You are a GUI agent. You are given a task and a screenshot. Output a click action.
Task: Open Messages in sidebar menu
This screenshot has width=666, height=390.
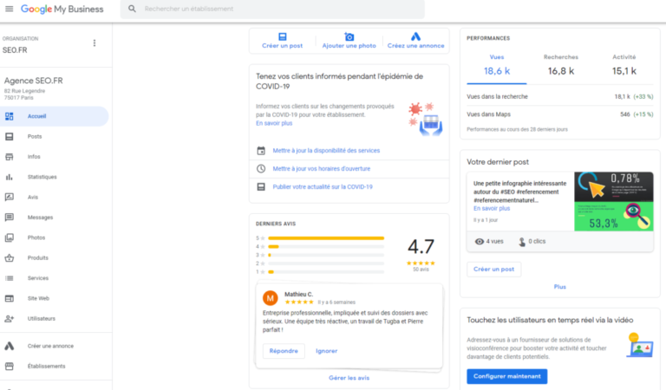[55, 218]
